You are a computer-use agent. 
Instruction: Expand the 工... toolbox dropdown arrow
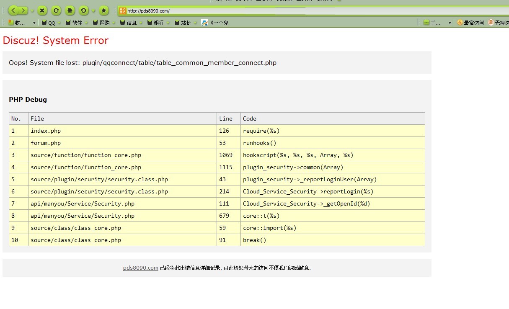(450, 23)
